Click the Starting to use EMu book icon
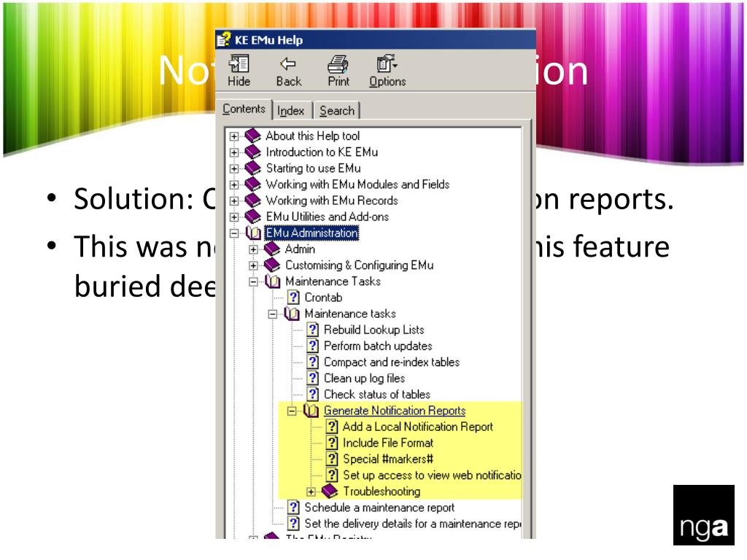Image resolution: width=747 pixels, height=560 pixels. coord(253,168)
